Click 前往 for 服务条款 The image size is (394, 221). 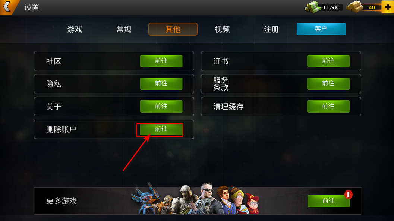click(x=328, y=83)
